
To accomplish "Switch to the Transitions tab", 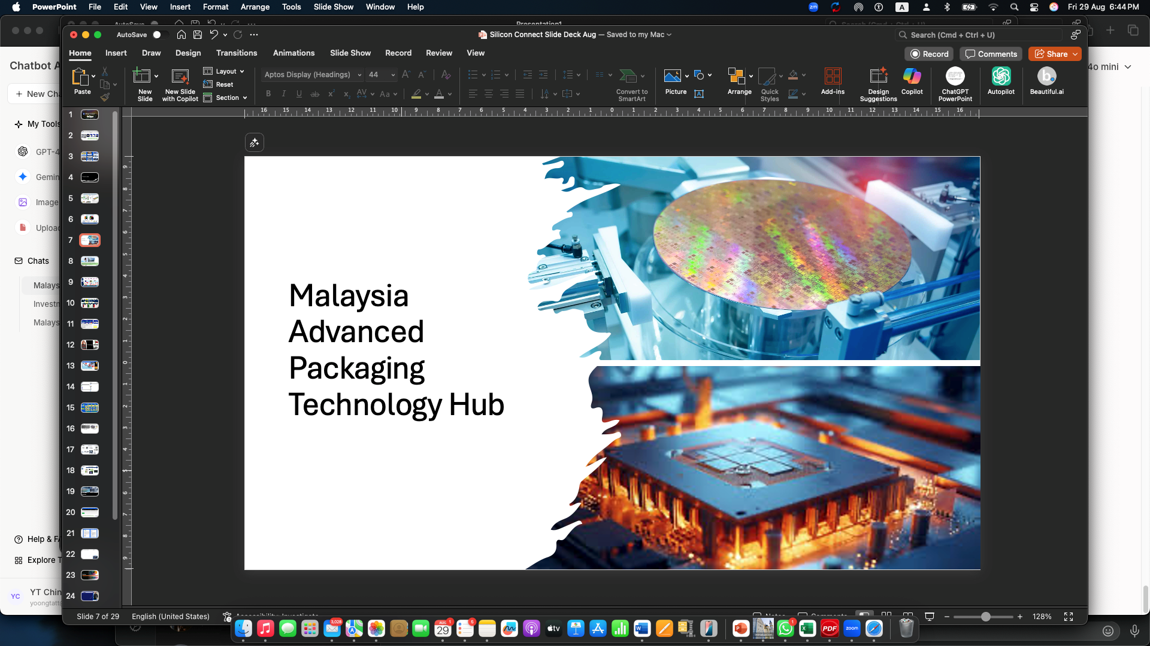I will tap(237, 53).
